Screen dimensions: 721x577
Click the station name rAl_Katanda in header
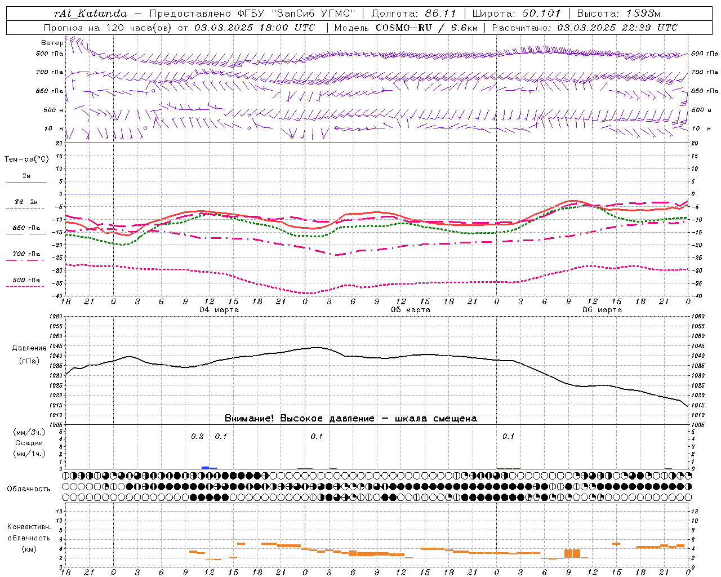point(91,14)
